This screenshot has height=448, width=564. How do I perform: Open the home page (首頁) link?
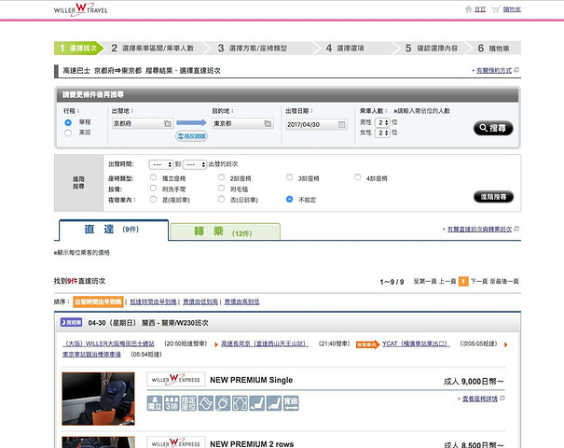click(x=480, y=9)
